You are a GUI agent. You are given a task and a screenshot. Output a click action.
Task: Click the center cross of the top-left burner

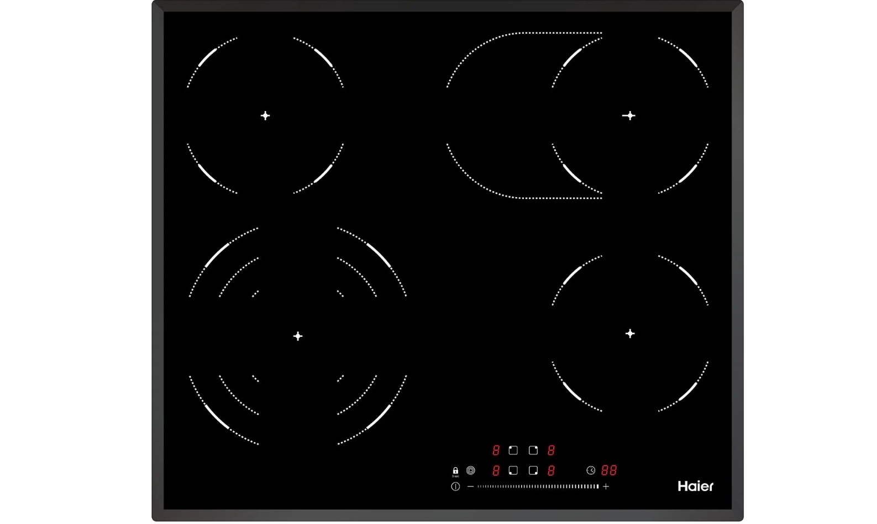[x=265, y=115]
